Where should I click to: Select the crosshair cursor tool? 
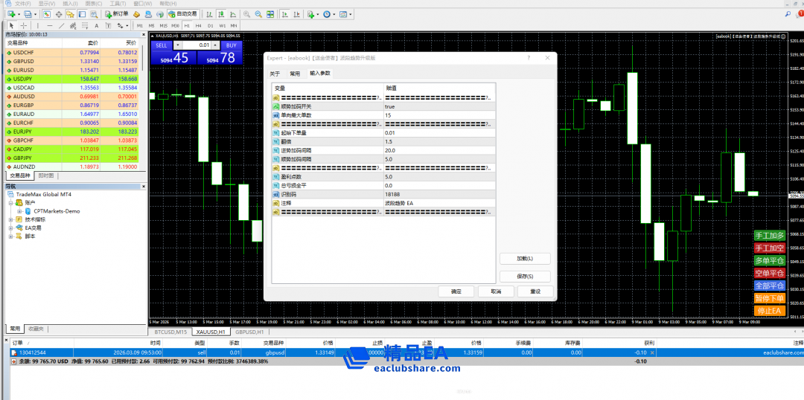pyautogui.click(x=22, y=25)
